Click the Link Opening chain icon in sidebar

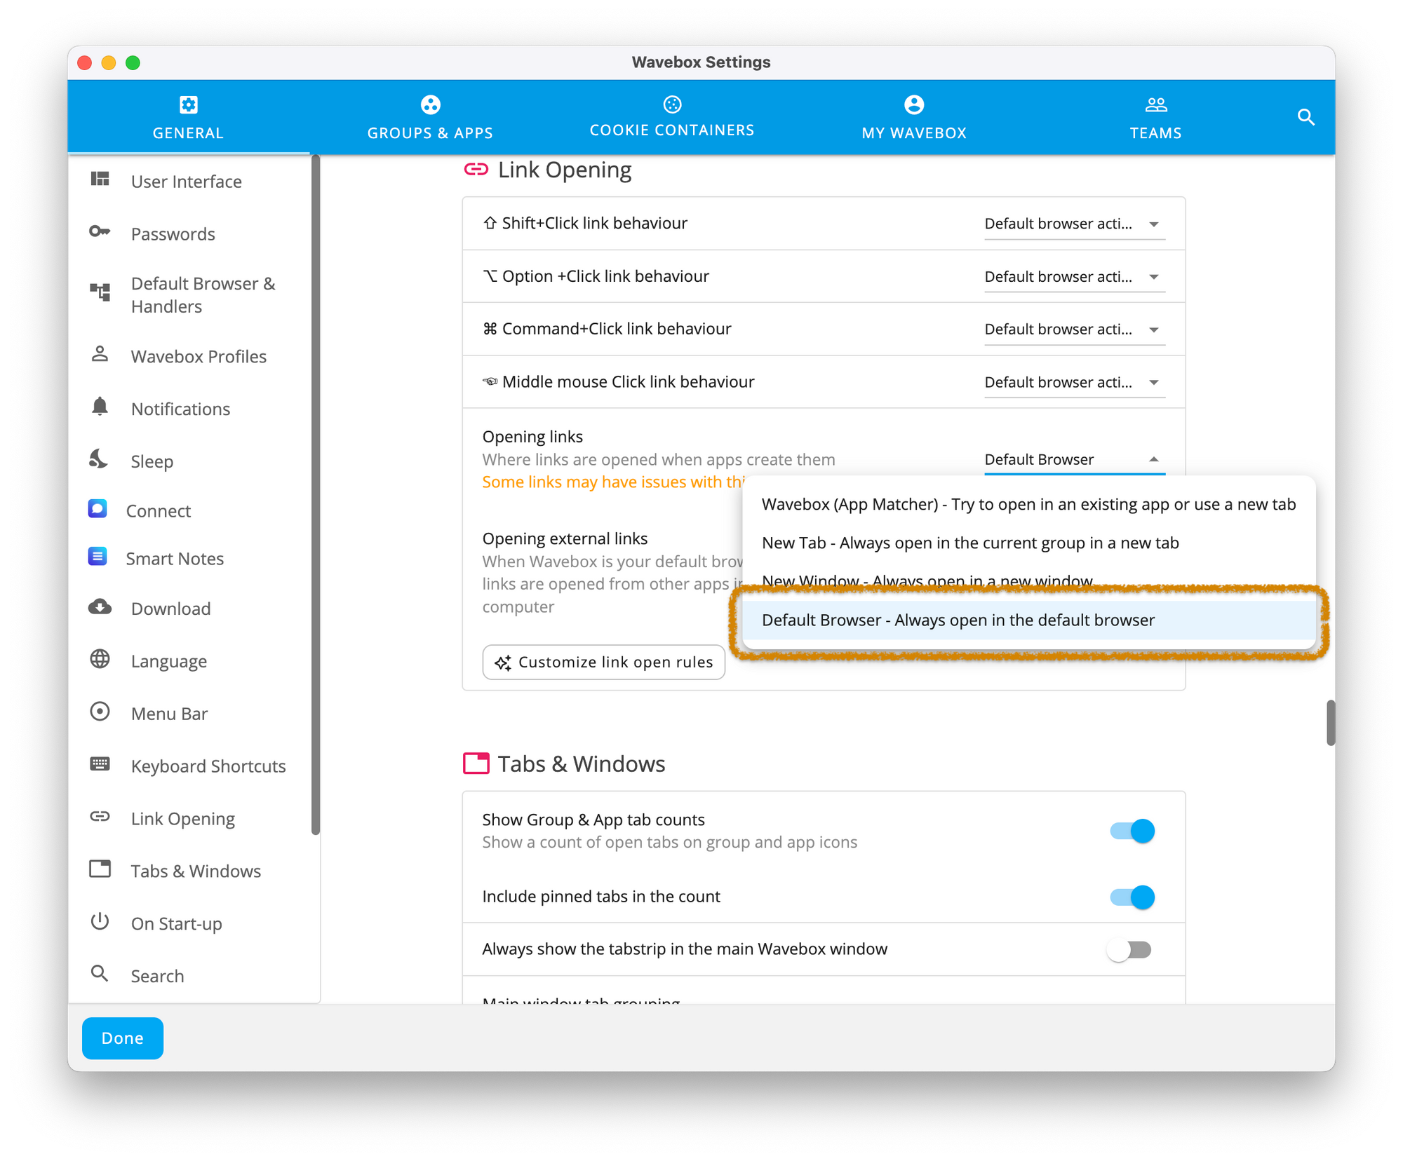click(100, 817)
